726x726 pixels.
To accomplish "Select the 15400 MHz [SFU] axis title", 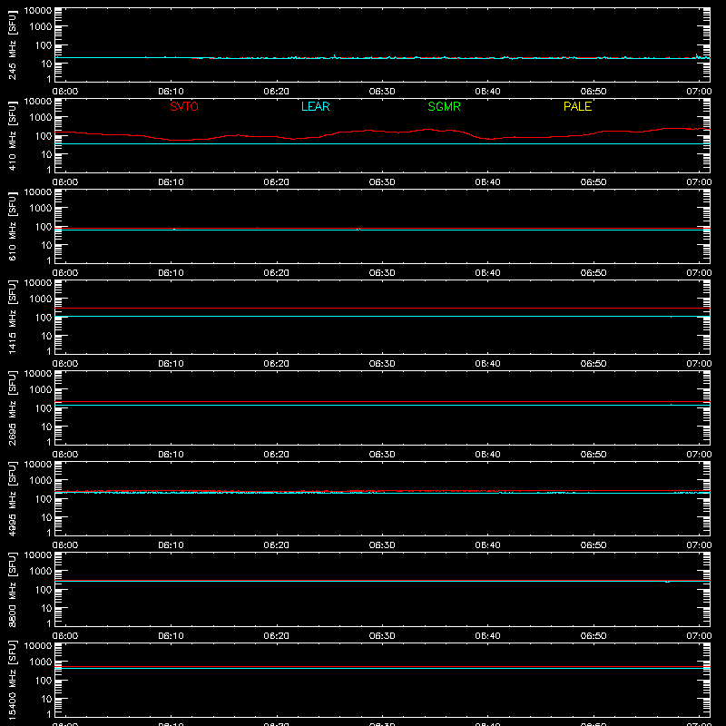I will pos(12,680).
